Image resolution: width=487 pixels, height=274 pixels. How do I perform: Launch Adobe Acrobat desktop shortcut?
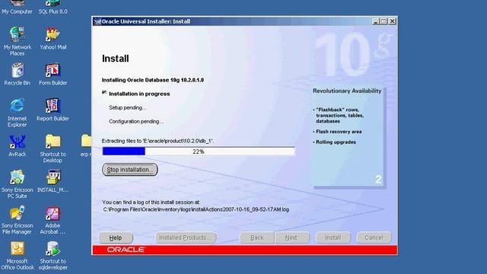point(53,220)
